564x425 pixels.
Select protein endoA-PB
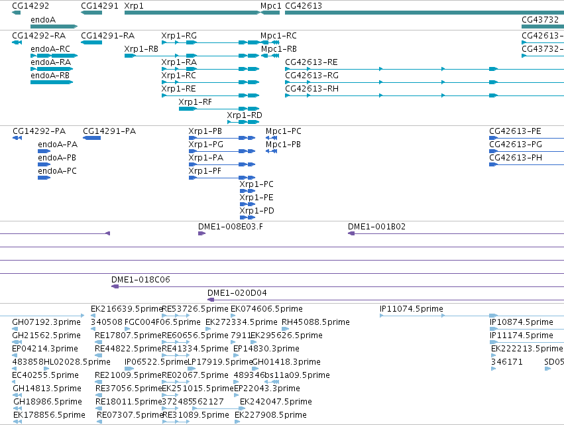tap(57, 158)
